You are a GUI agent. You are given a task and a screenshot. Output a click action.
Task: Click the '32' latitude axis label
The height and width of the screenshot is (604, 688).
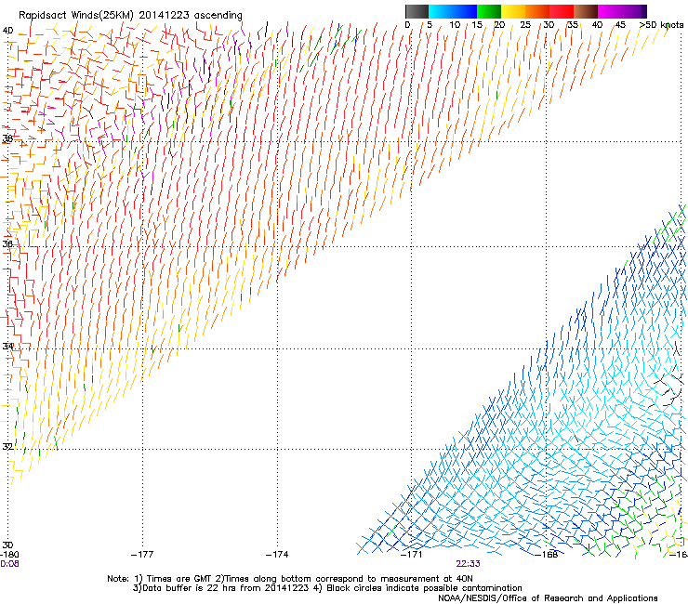click(7, 447)
